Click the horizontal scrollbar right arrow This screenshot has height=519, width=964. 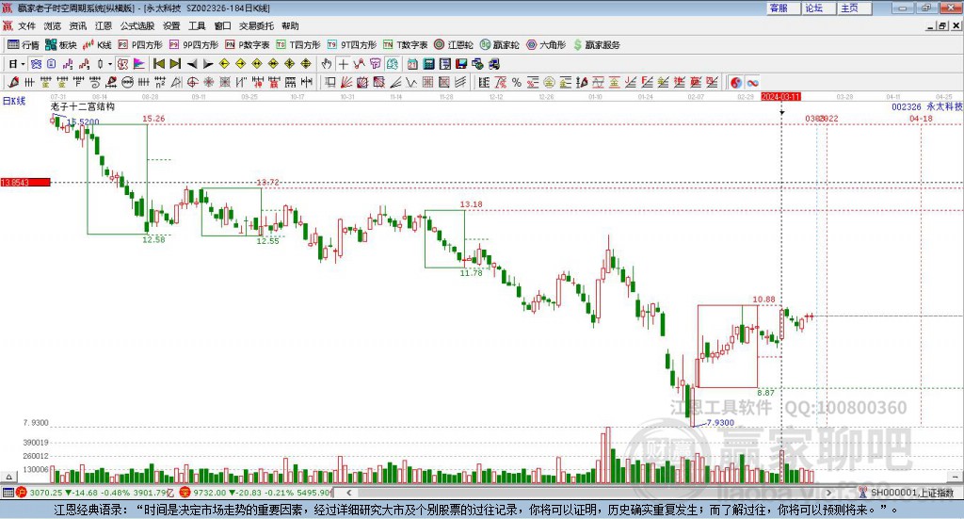(828, 493)
